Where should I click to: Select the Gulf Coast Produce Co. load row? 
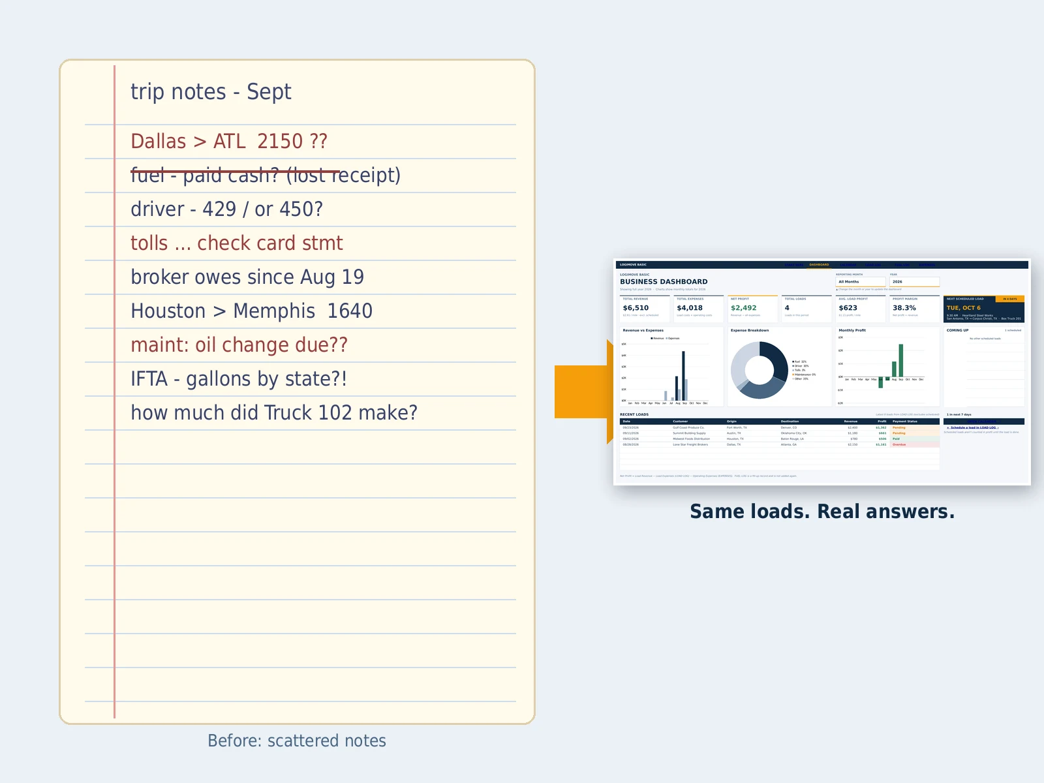pos(780,428)
